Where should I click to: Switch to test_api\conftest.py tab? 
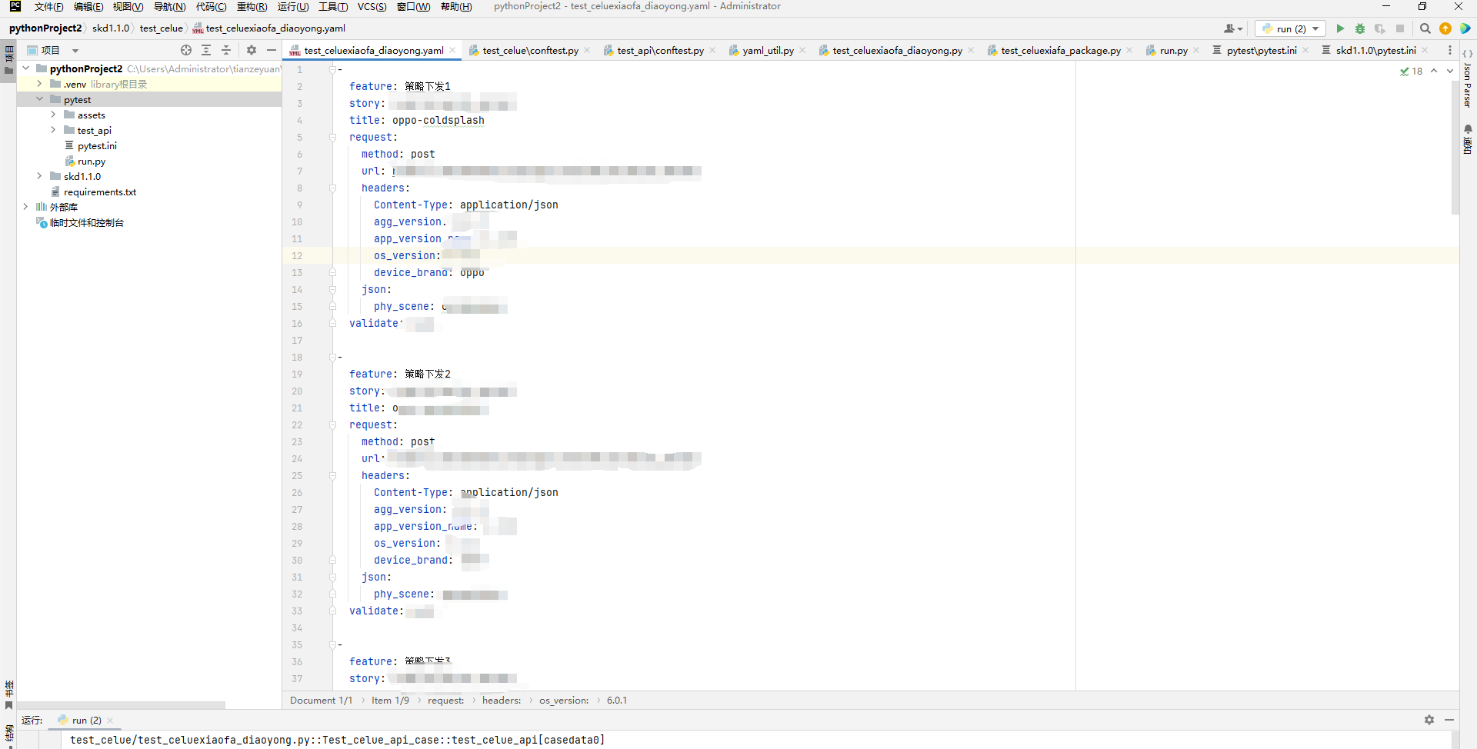coord(660,50)
